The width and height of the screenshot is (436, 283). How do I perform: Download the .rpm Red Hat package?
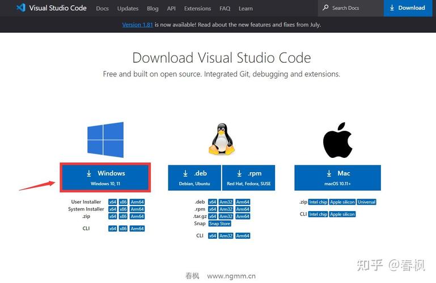coord(248,178)
